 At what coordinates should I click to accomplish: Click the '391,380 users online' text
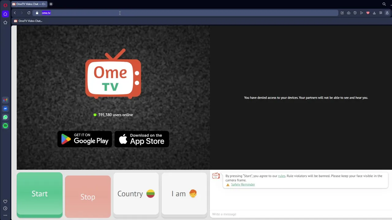[115, 115]
